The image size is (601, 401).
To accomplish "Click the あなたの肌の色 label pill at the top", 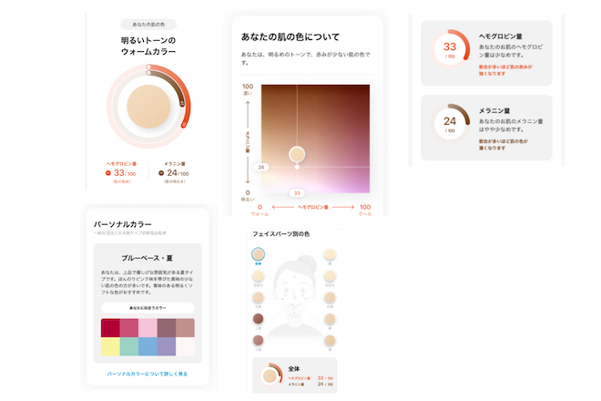I will click(x=148, y=25).
